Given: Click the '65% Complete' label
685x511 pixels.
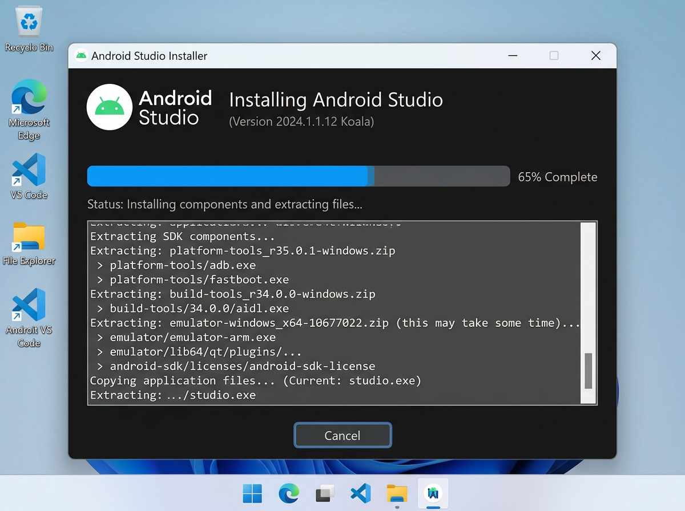Looking at the screenshot, I should 558,177.
